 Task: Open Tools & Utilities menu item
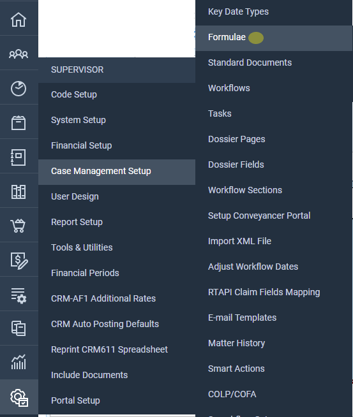tap(117, 247)
